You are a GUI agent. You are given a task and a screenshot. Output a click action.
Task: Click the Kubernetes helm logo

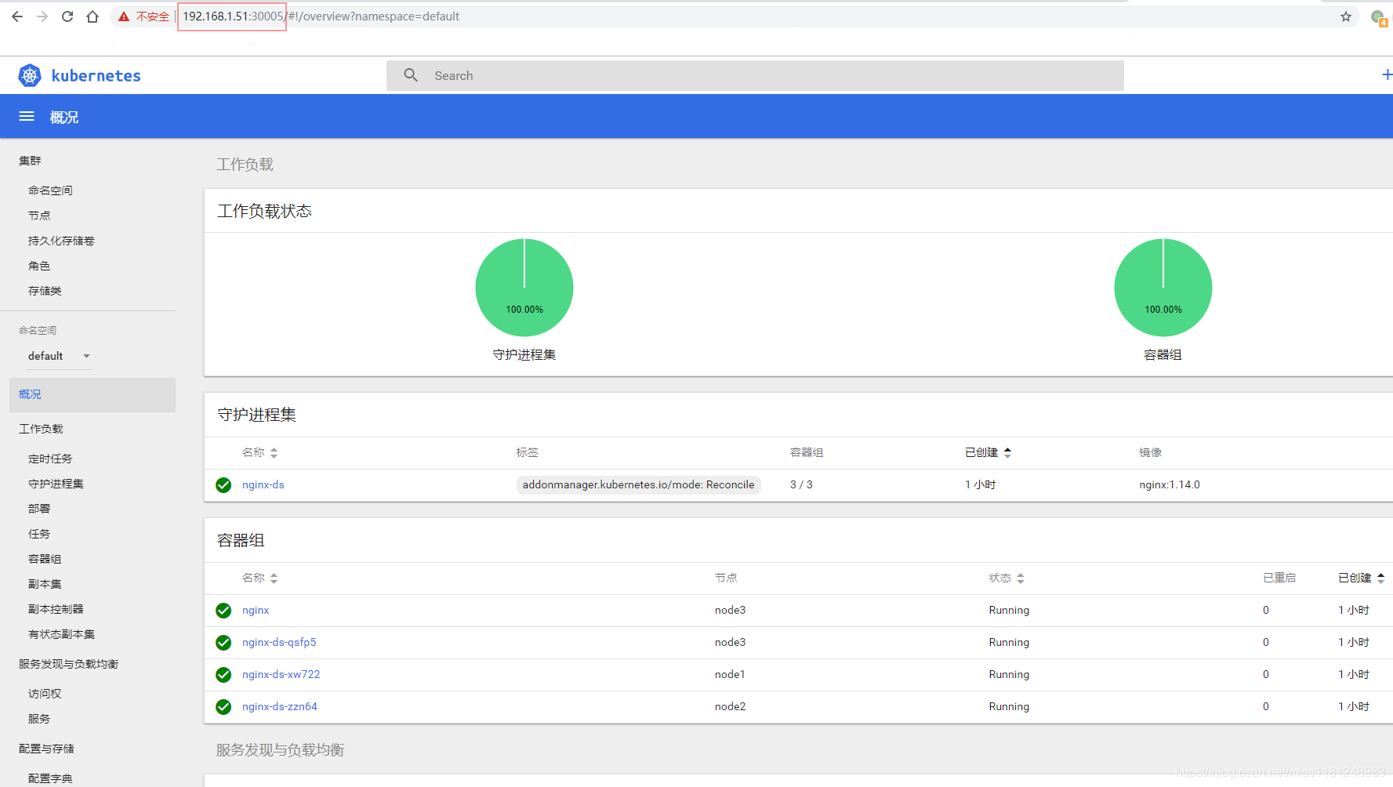[30, 75]
